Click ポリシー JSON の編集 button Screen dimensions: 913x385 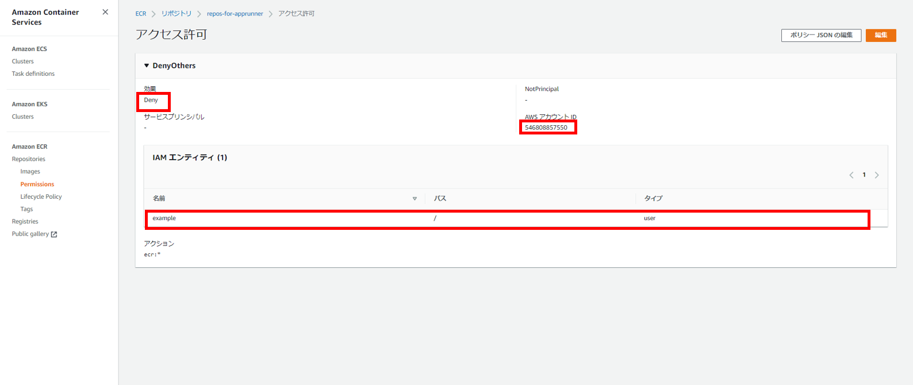(x=821, y=35)
